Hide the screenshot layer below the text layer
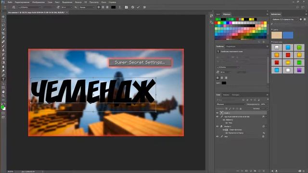This screenshot has width=308, height=173. coord(217,117)
